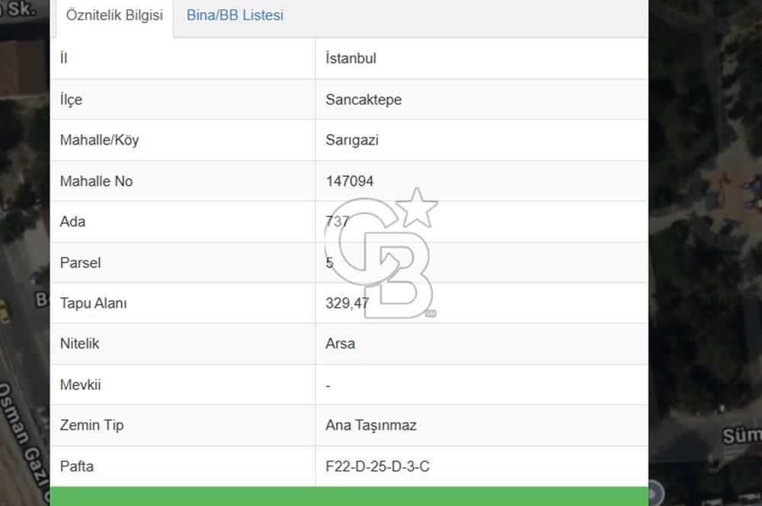762x506 pixels.
Task: Click the Zemin Tip row label
Action: point(92,425)
